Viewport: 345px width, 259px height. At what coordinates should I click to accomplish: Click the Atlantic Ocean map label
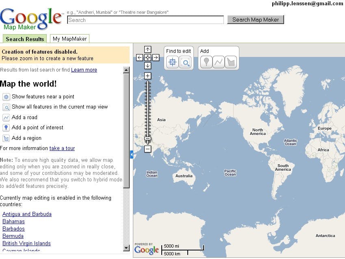click(x=291, y=142)
